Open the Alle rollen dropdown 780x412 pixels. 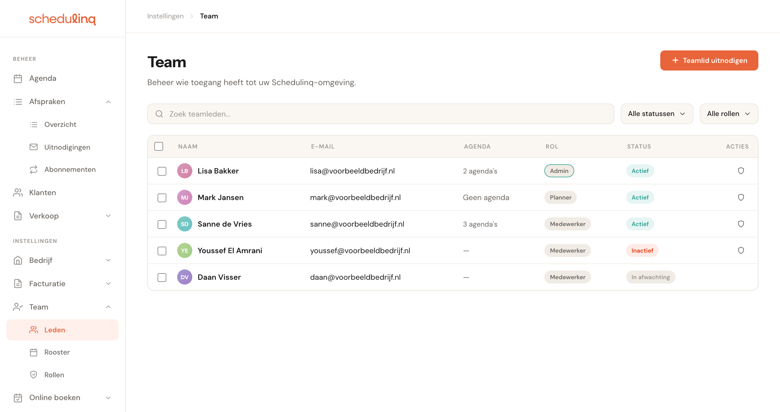click(729, 114)
